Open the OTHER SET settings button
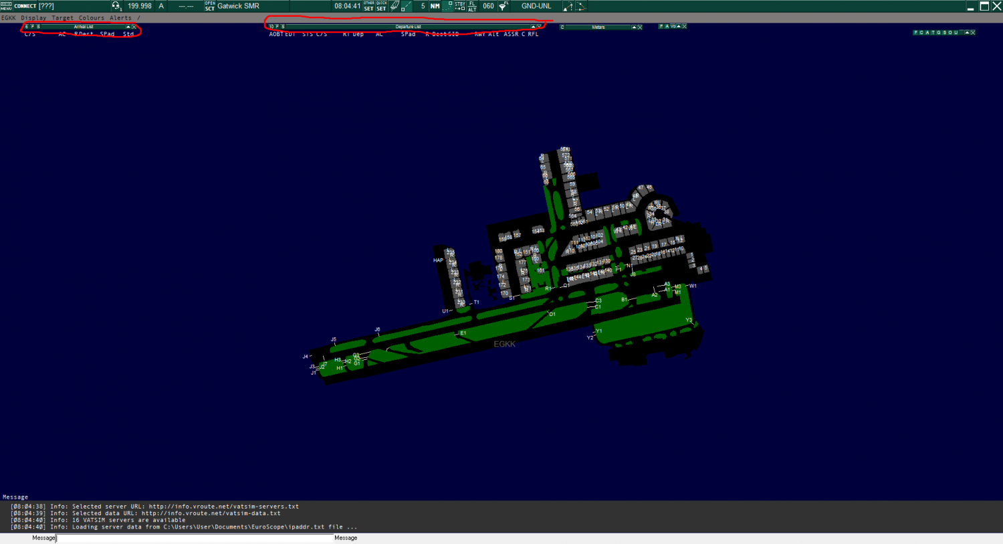The width and height of the screenshot is (1003, 544). click(369, 6)
